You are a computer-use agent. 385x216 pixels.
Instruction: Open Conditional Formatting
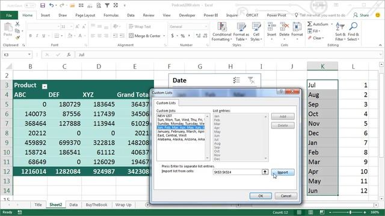pos(222,32)
